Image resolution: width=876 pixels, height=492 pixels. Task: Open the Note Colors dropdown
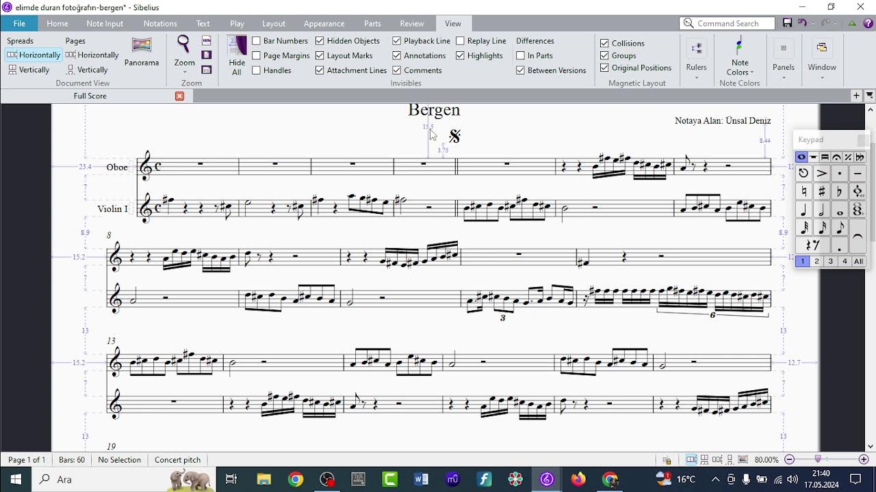click(x=752, y=72)
